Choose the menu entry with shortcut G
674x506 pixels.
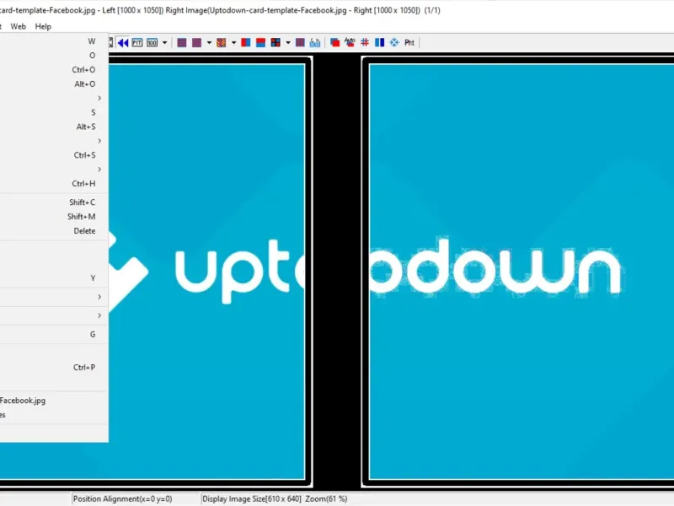[54, 334]
